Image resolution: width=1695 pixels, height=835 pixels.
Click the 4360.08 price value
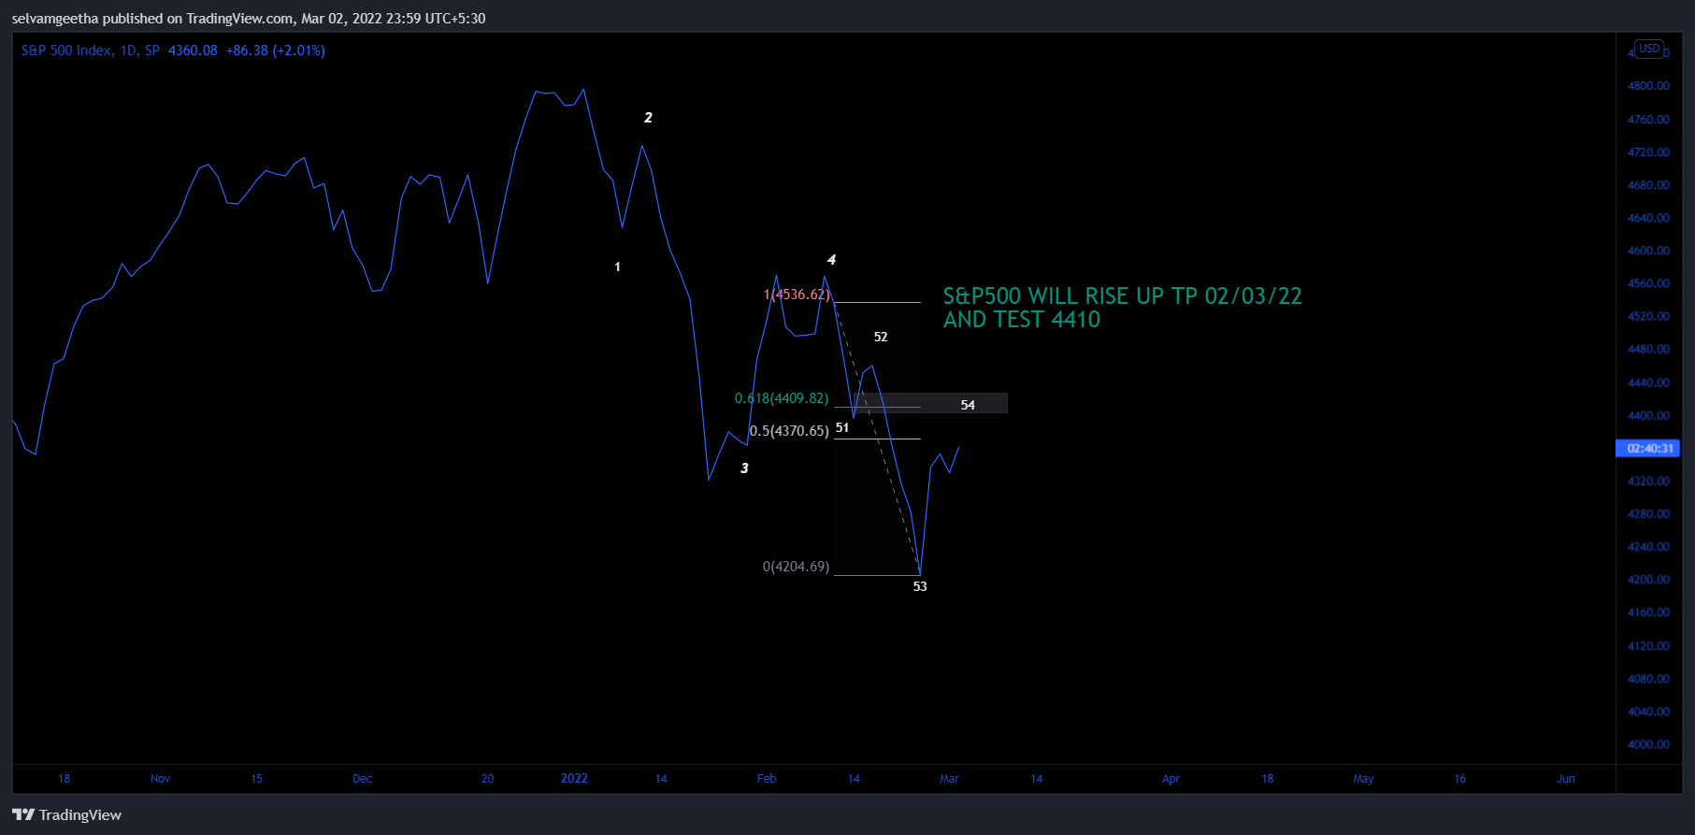pos(193,50)
